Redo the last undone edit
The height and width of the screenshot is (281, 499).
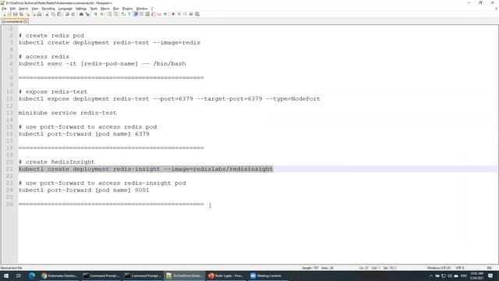[73, 14]
